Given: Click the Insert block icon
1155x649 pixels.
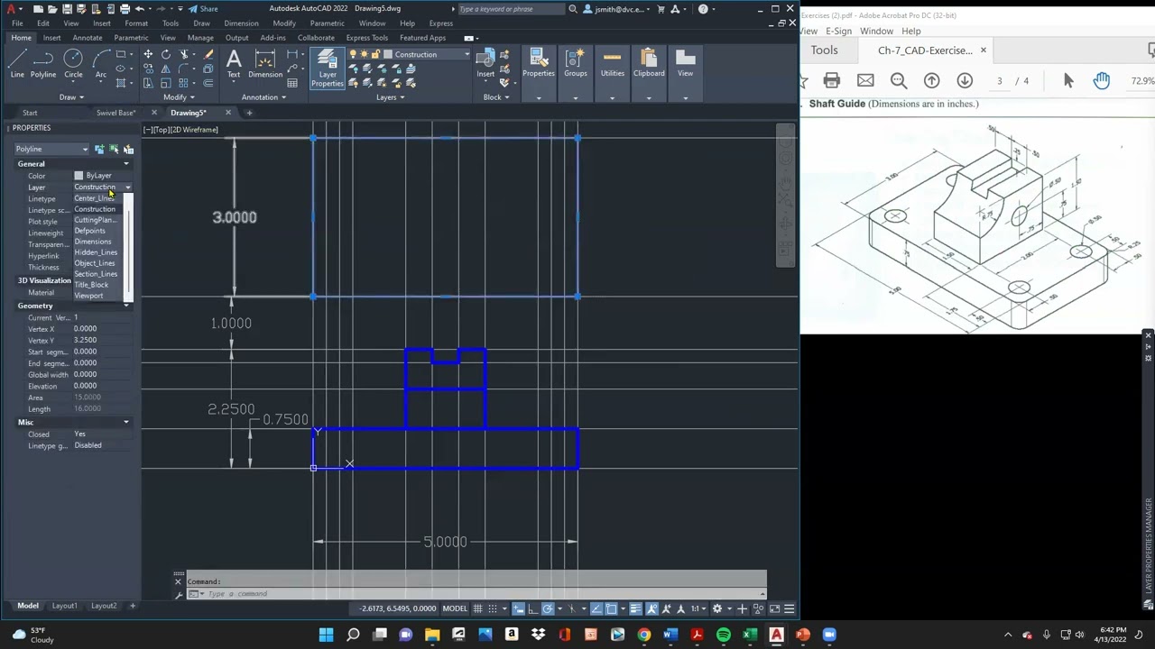Looking at the screenshot, I should (x=485, y=63).
